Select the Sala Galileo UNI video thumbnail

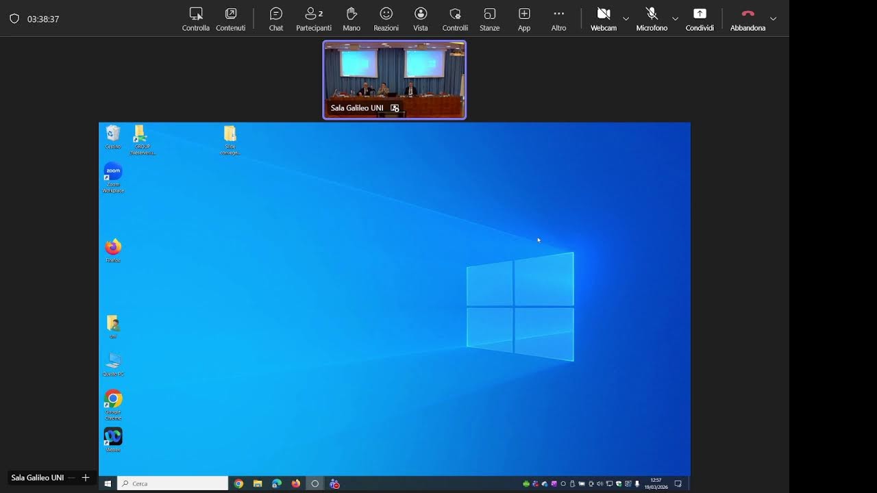395,79
